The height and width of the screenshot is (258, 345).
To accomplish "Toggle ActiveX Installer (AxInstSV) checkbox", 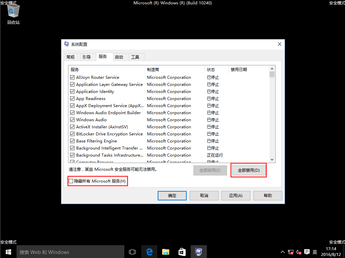I will pyautogui.click(x=72, y=127).
